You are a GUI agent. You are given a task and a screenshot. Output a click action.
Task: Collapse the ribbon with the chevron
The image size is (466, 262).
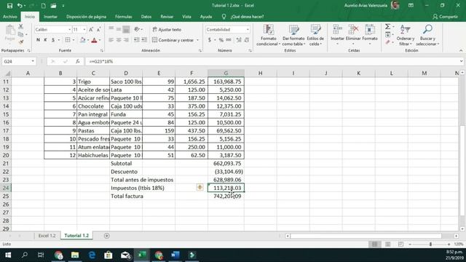(x=461, y=50)
